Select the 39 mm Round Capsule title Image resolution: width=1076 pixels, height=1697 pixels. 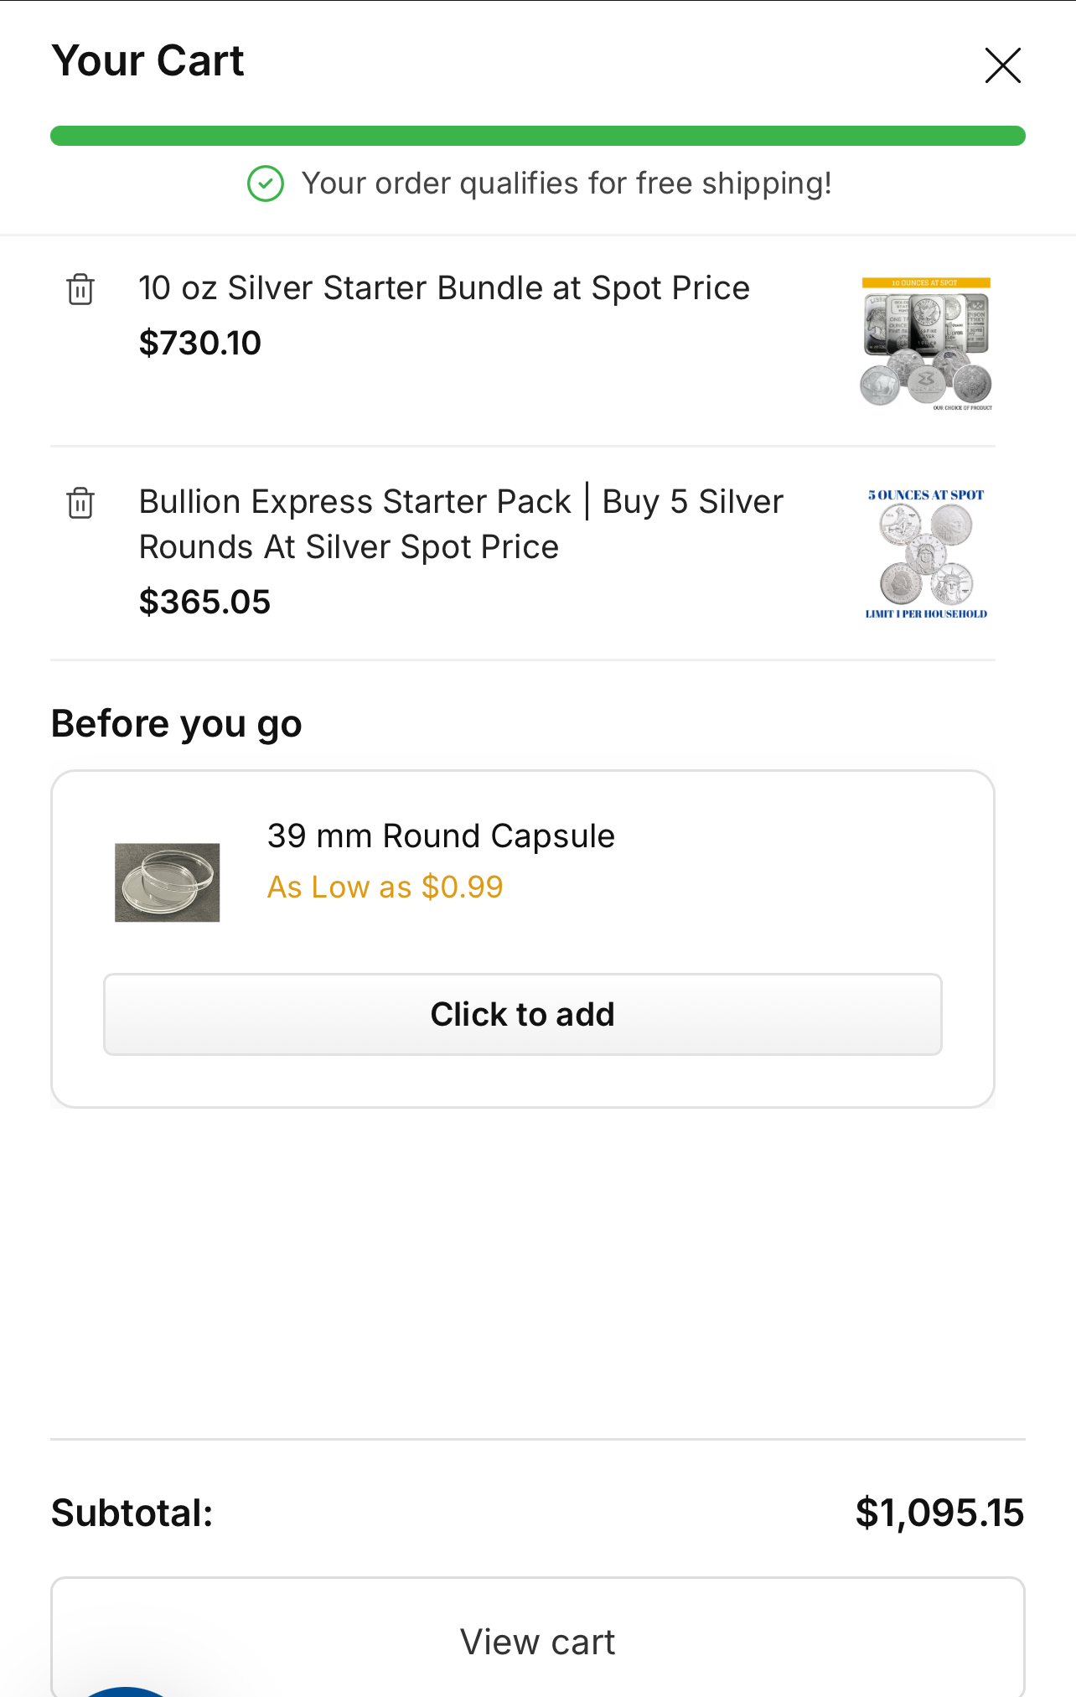point(441,836)
